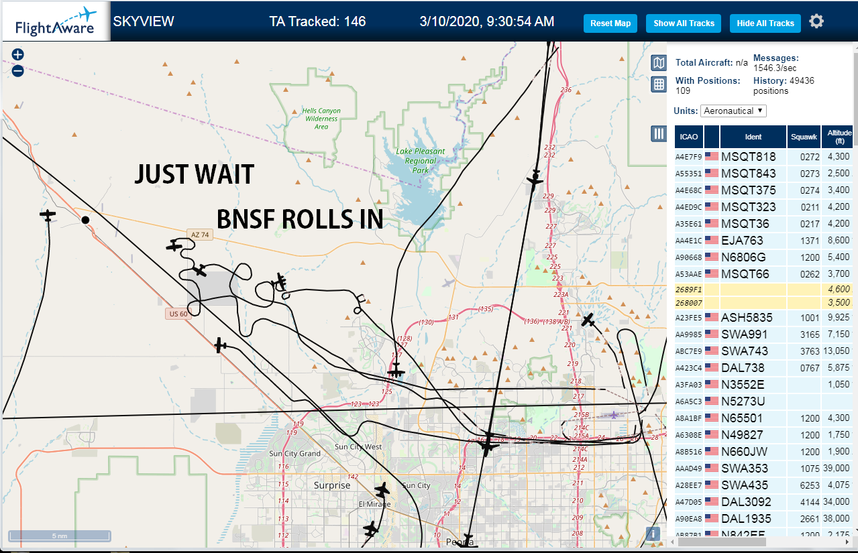Select the MSQT323 row

[764, 207]
